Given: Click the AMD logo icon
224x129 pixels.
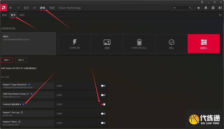Looking at the screenshot, I should [x=4, y=8].
